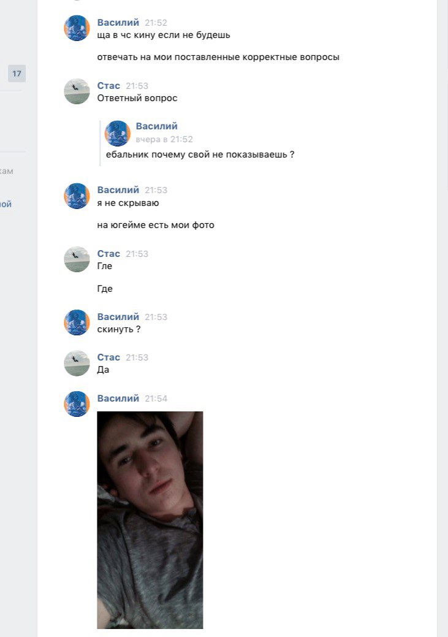Select the message 'ща в чс кину если не будешь'

(164, 35)
